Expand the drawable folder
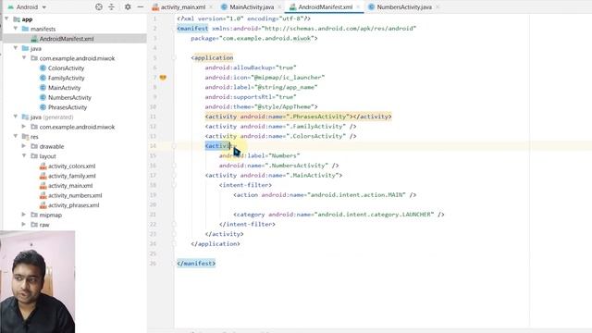Screen dimensions: 592x333 coord(24,146)
